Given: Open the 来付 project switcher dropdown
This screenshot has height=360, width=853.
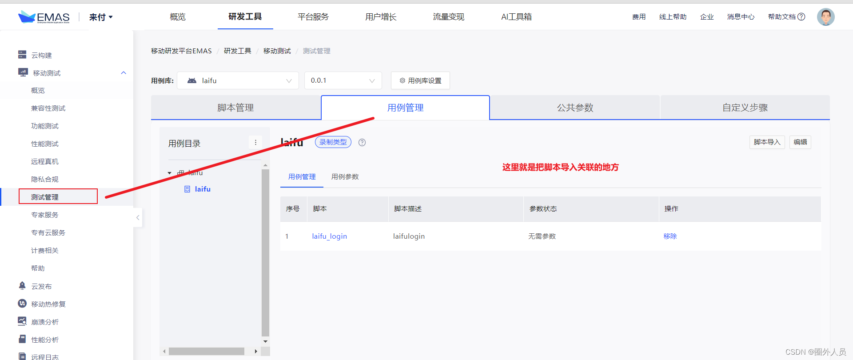Looking at the screenshot, I should click(101, 17).
